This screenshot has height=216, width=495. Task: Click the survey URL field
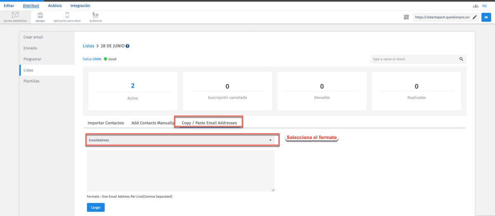click(x=442, y=17)
